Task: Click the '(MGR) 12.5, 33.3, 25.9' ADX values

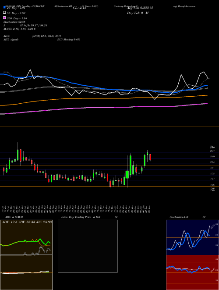Action: (46, 36)
